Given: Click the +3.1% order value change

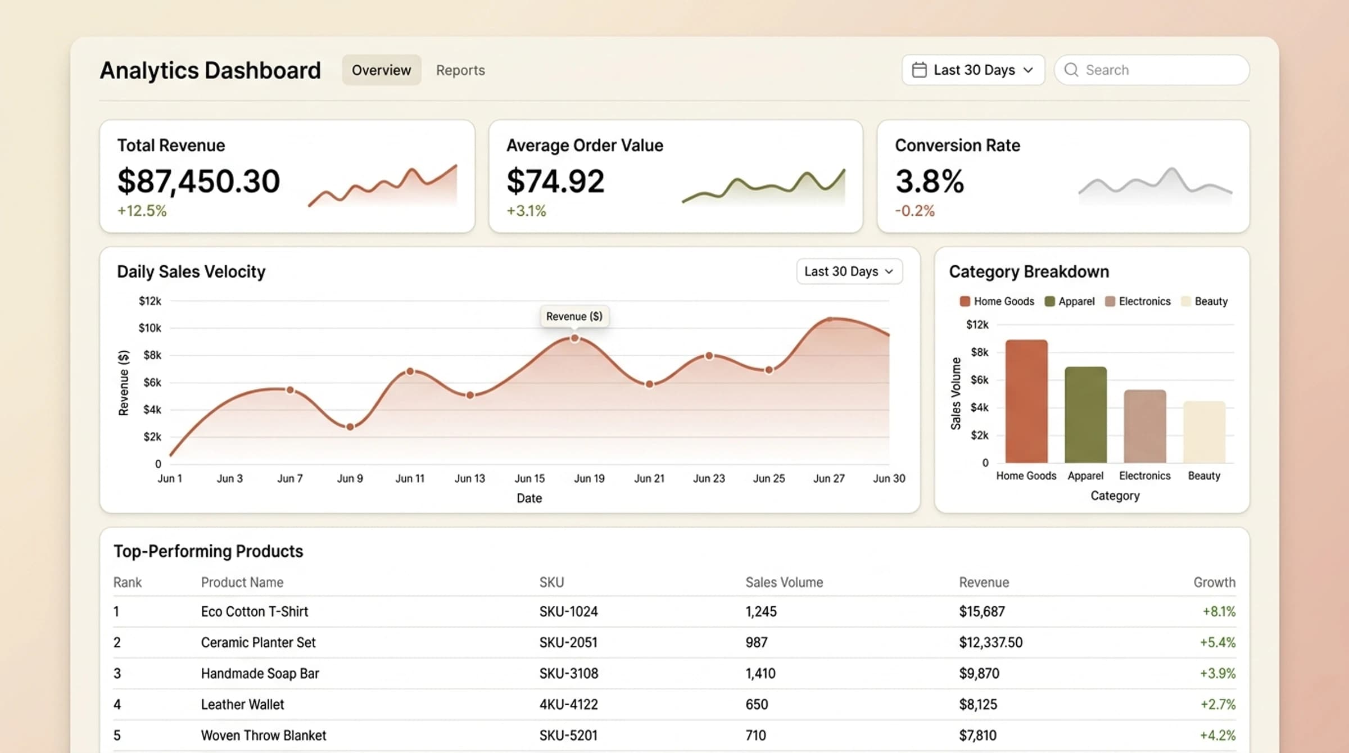Looking at the screenshot, I should tap(526, 211).
